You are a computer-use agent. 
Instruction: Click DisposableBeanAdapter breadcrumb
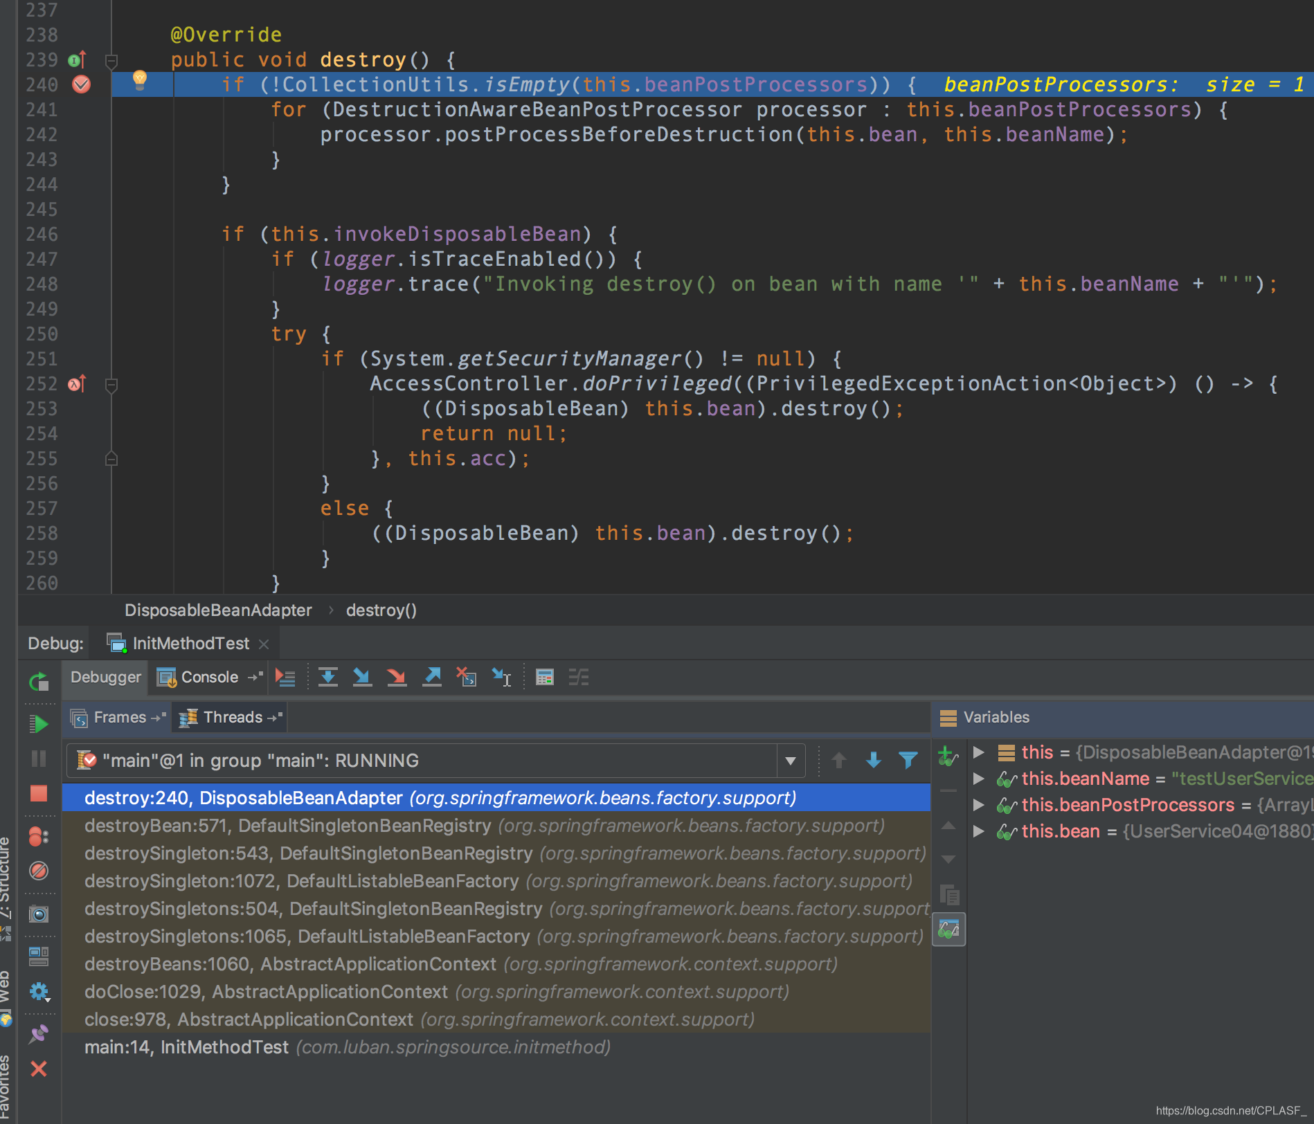coord(218,610)
